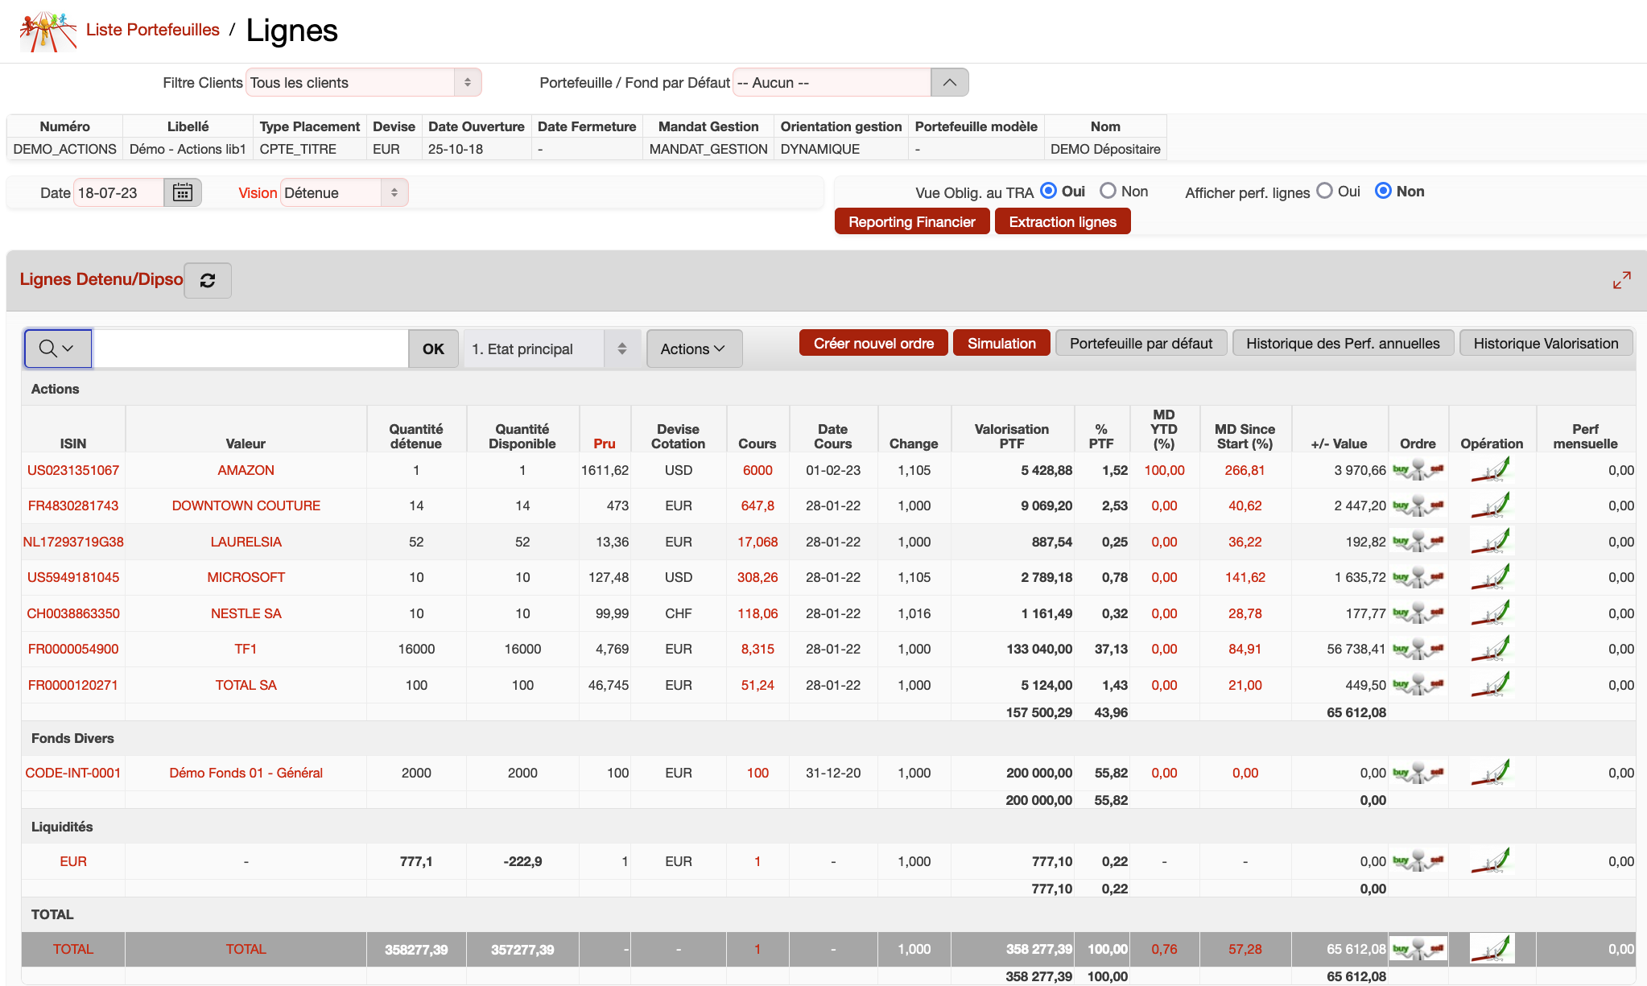
Task: Click the refresh icon beside Lignes Detenu/Dipso
Action: pos(208,280)
